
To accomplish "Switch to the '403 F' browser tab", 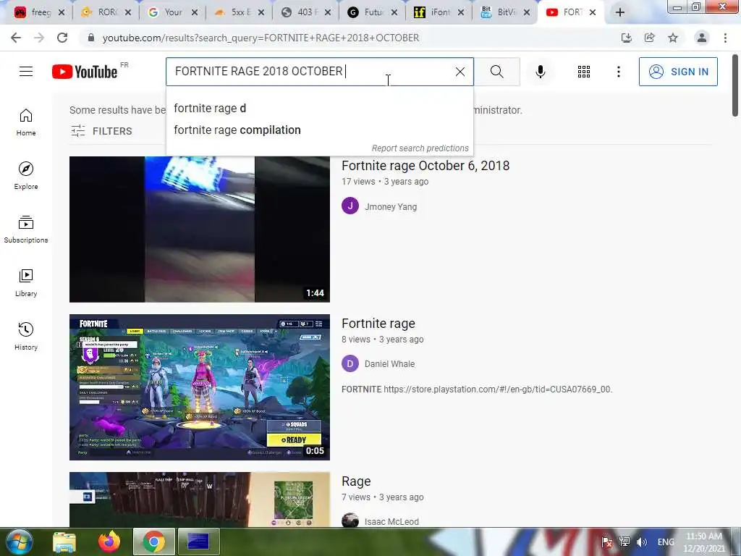I will 306,12.
